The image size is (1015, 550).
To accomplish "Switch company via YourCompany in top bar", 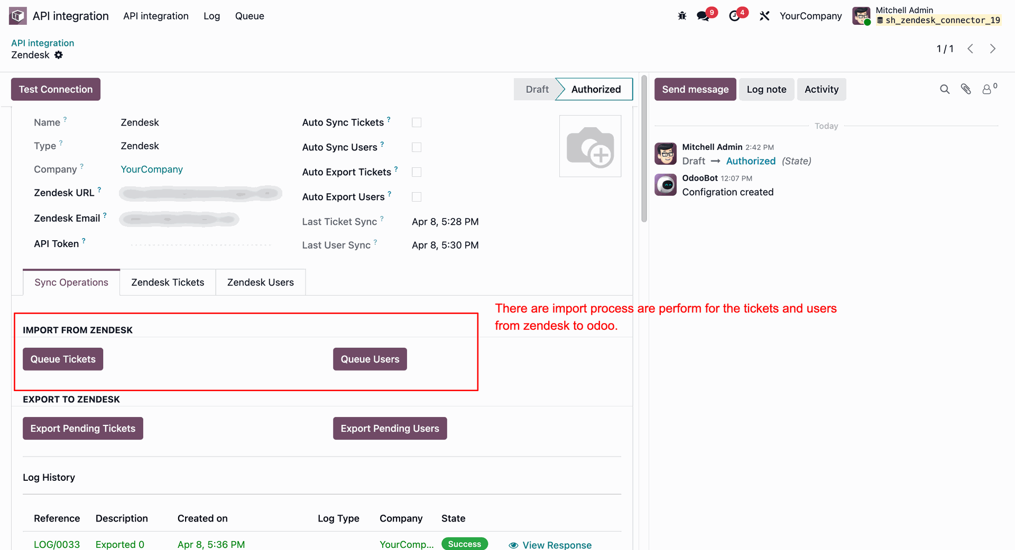I will click(x=810, y=16).
